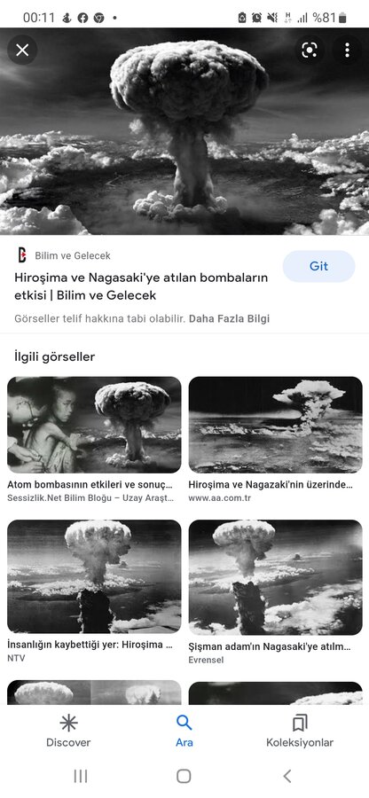Tap Şişman adam'ın Nagasaki'ye caption text
Viewport: 369px width, 798px height.
270,647
